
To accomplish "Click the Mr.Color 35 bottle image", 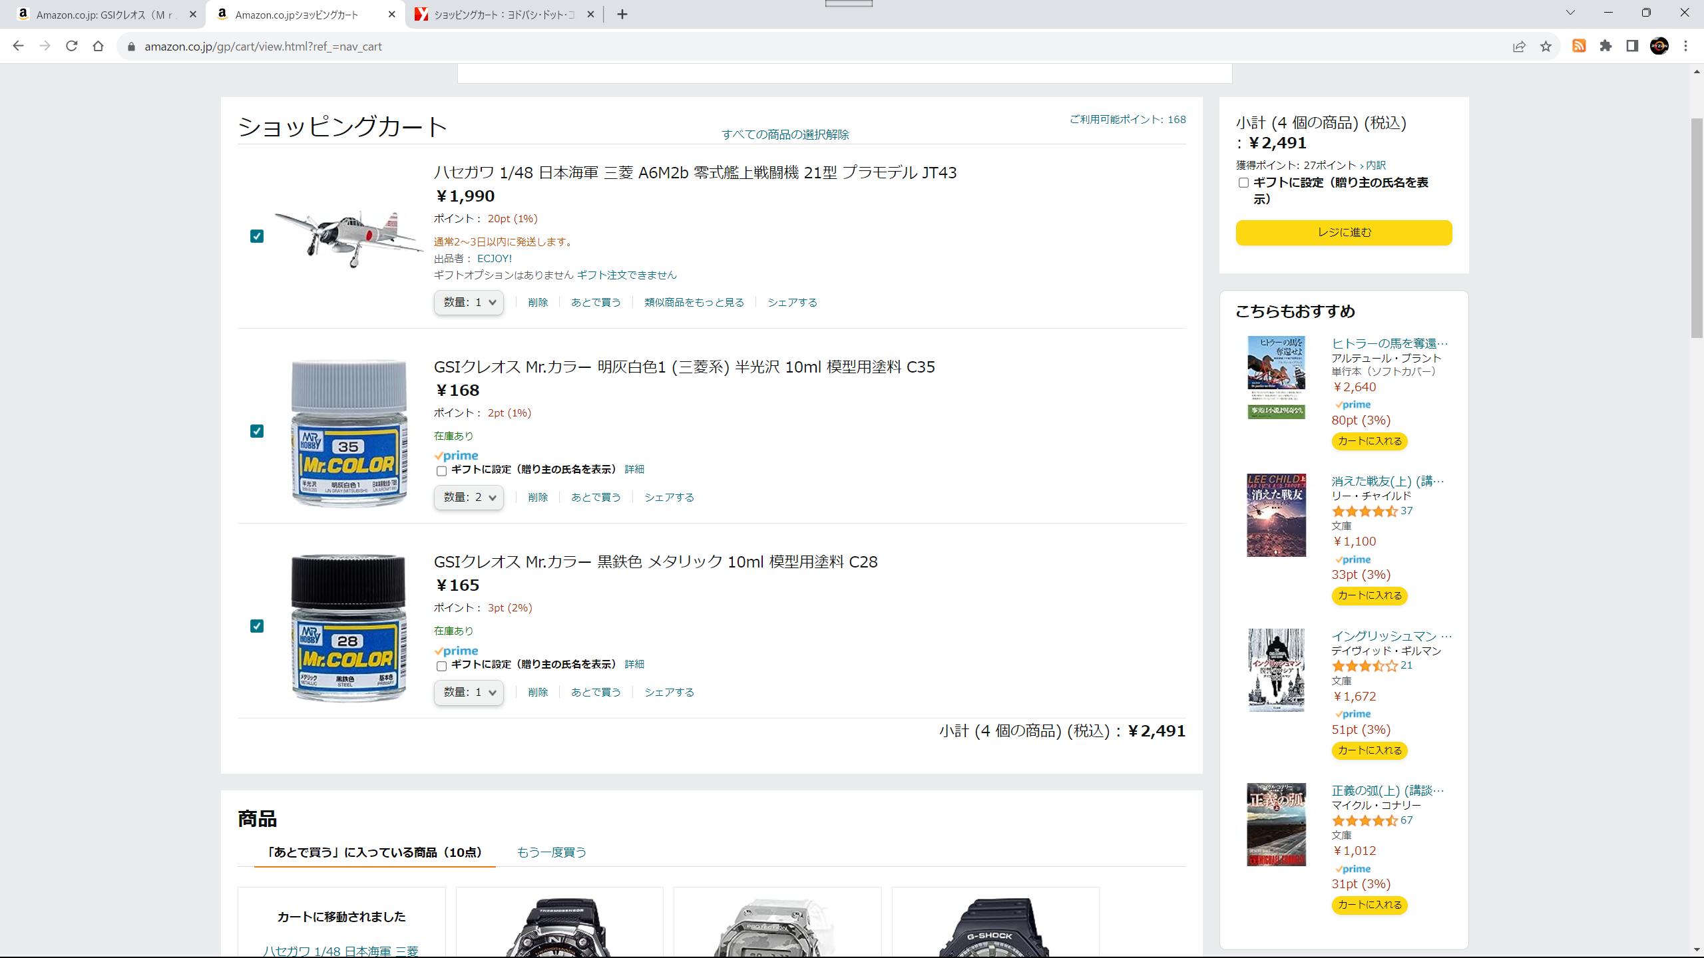I will (x=349, y=432).
